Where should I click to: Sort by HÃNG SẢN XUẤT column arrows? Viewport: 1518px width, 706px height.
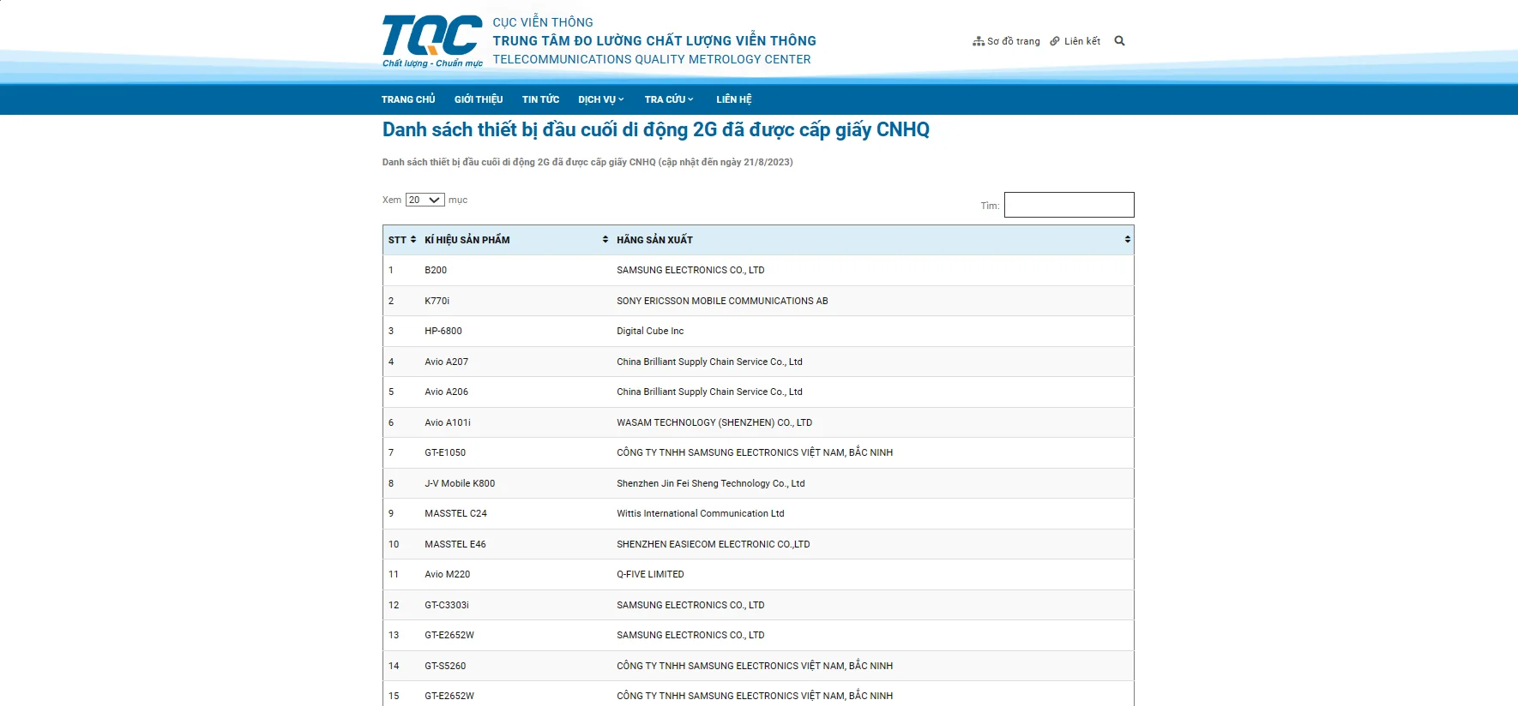[1127, 240]
